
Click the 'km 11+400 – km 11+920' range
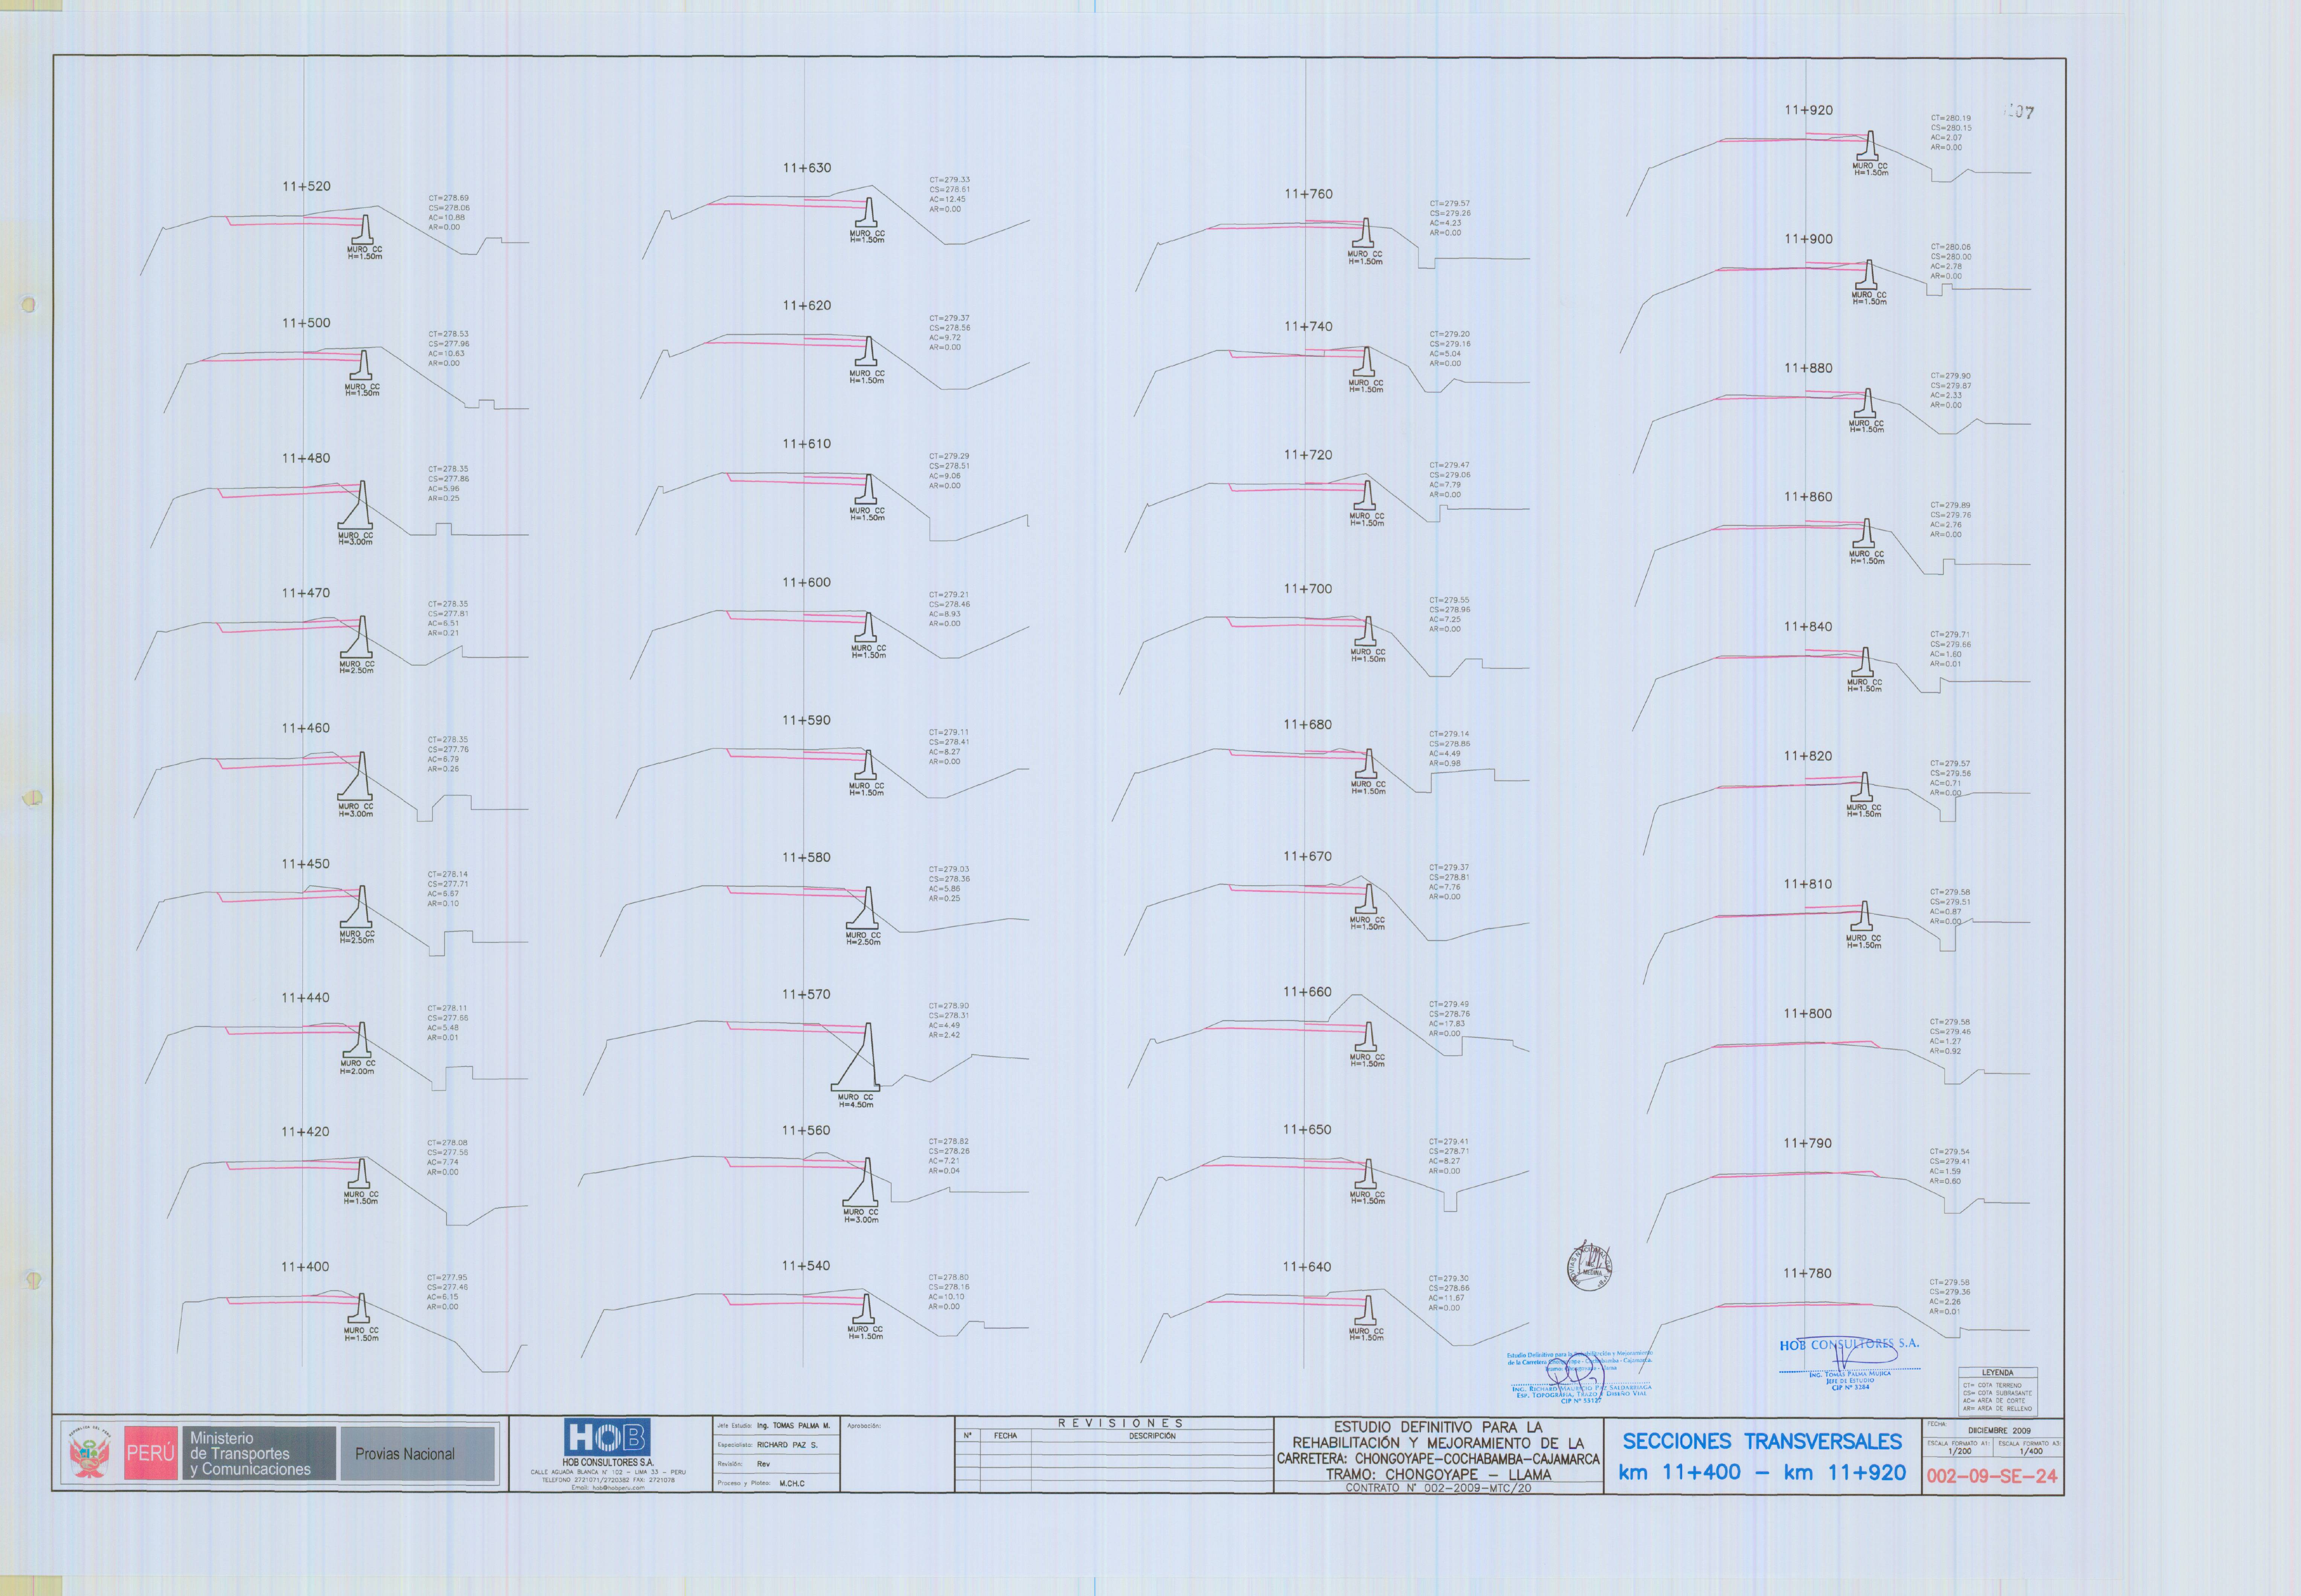pyautogui.click(x=1762, y=1472)
